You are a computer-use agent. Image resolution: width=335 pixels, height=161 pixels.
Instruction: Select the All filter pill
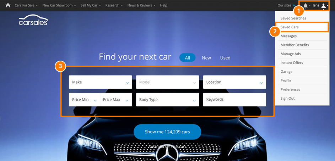pyautogui.click(x=187, y=57)
